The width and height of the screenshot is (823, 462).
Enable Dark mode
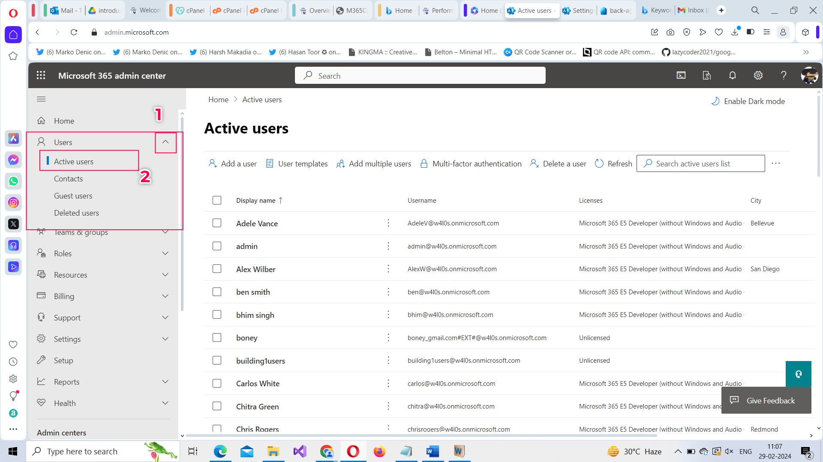[x=748, y=101]
